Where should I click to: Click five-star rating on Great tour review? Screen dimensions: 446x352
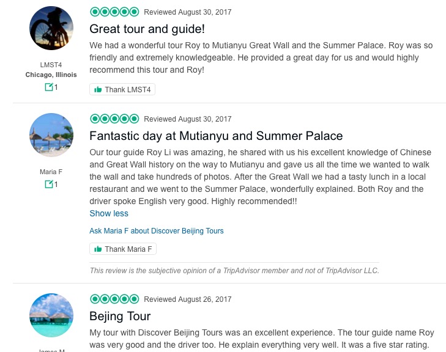click(114, 12)
